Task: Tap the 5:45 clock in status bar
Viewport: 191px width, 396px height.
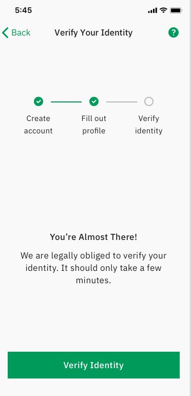Action: (23, 10)
